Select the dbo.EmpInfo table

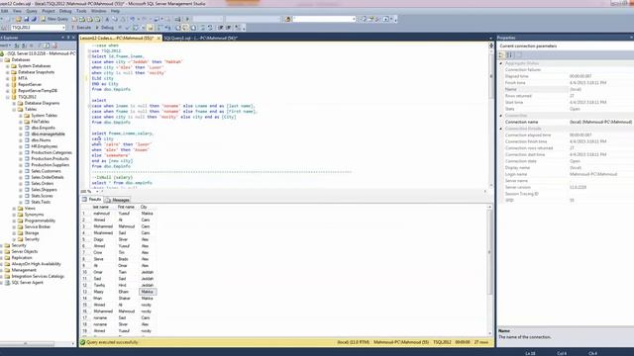click(x=43, y=128)
